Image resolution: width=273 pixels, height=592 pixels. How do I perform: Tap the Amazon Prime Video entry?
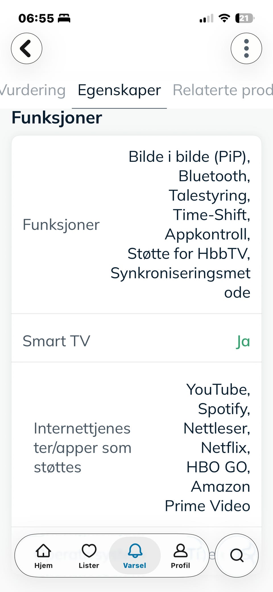(208, 496)
